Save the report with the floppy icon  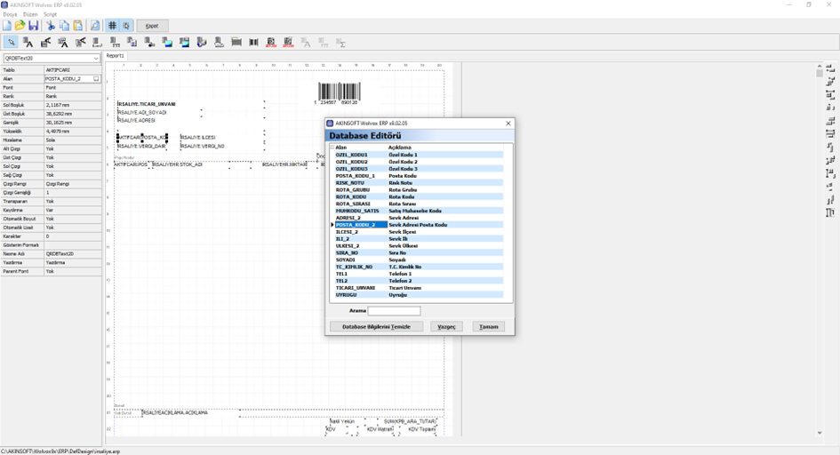click(33, 26)
